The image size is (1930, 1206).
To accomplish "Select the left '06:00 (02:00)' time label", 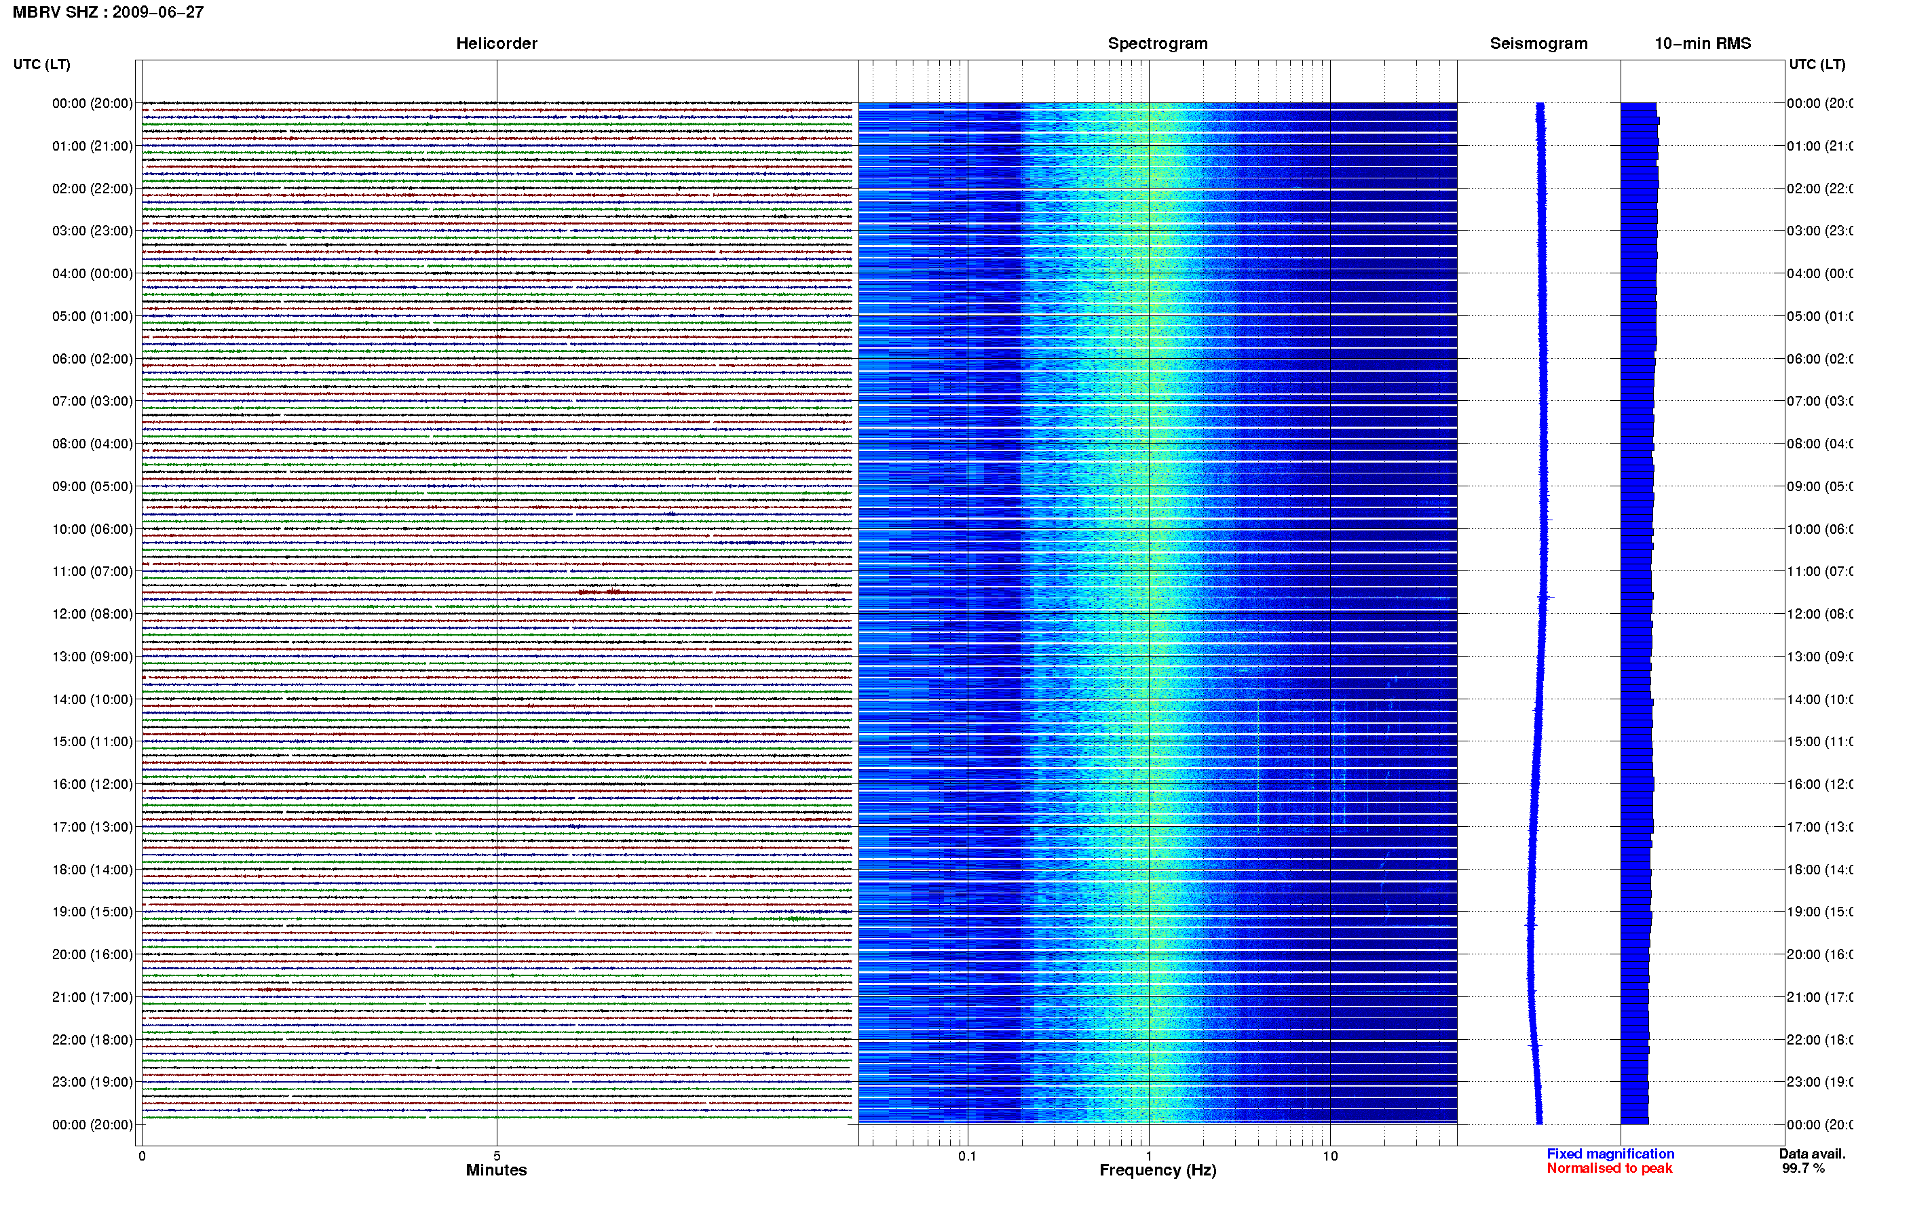I will pos(92,359).
